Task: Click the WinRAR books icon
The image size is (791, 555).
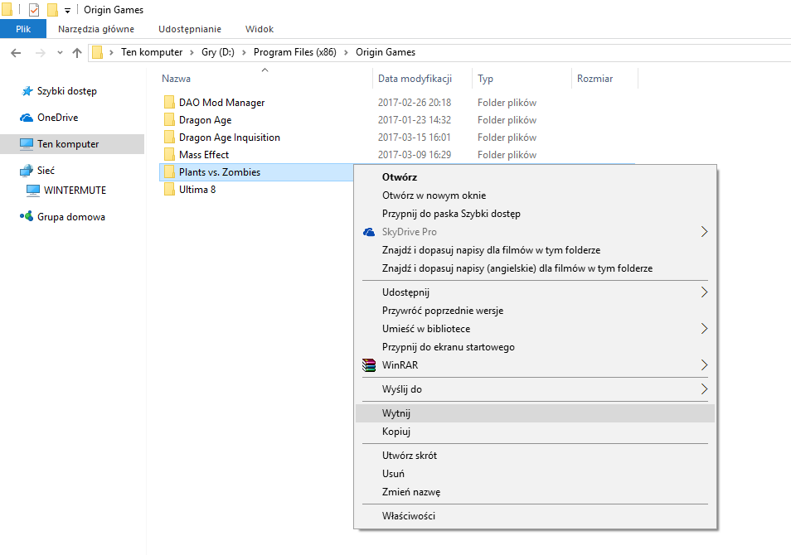Action: coord(369,365)
